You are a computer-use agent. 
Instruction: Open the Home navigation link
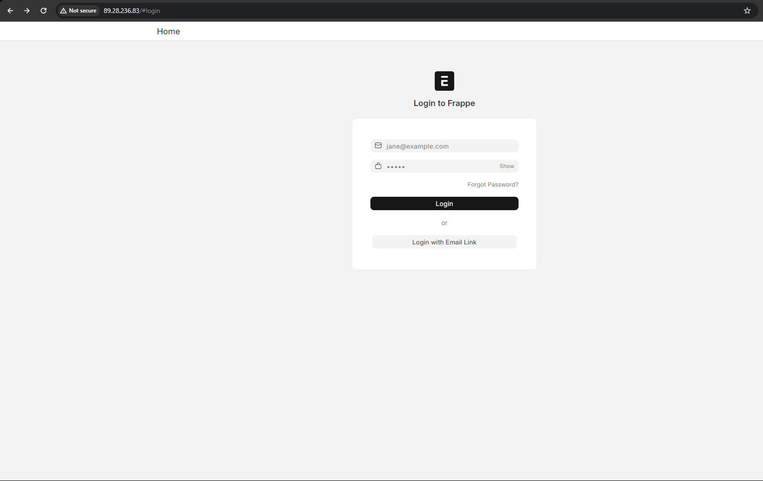click(168, 31)
